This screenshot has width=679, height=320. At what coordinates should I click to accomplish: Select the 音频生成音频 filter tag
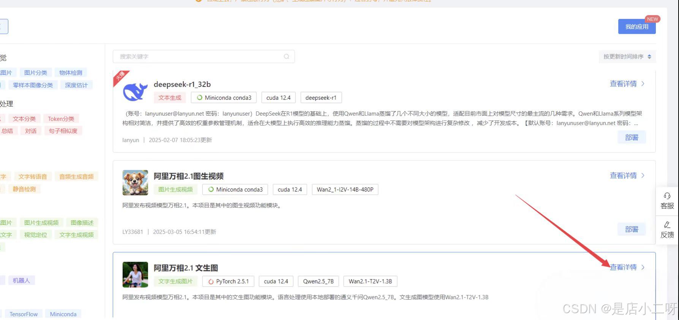[x=76, y=177]
